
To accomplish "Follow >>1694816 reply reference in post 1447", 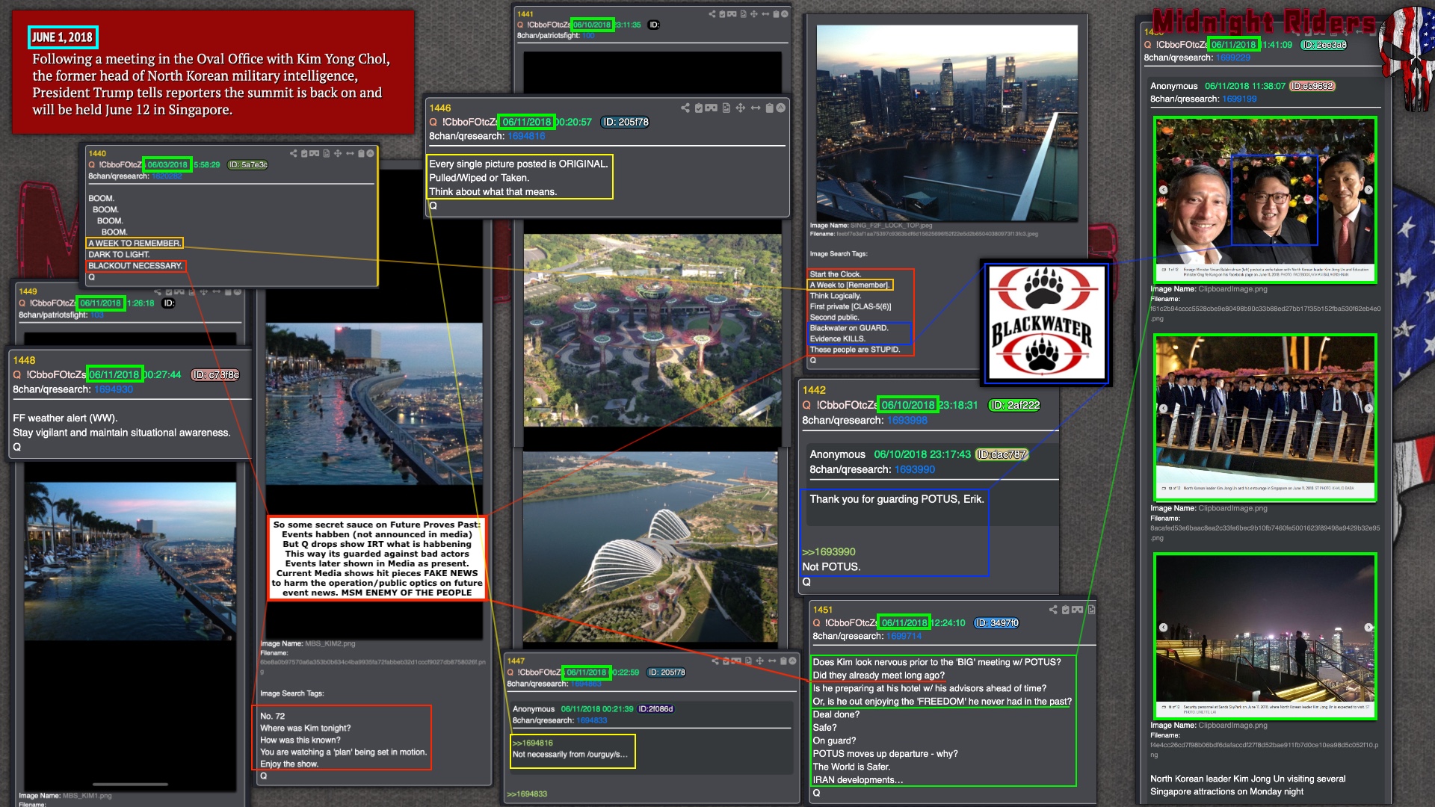I will [x=533, y=743].
